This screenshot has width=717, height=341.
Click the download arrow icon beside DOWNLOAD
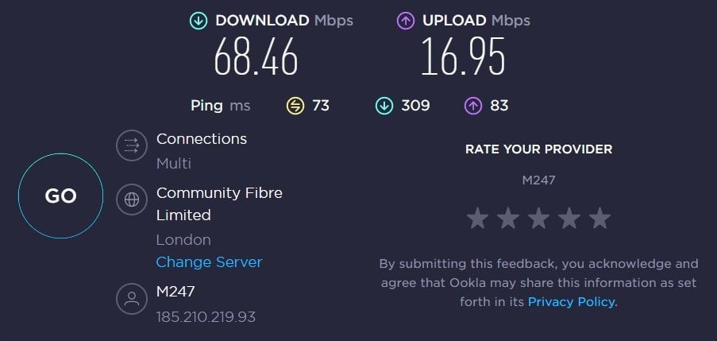pyautogui.click(x=198, y=20)
